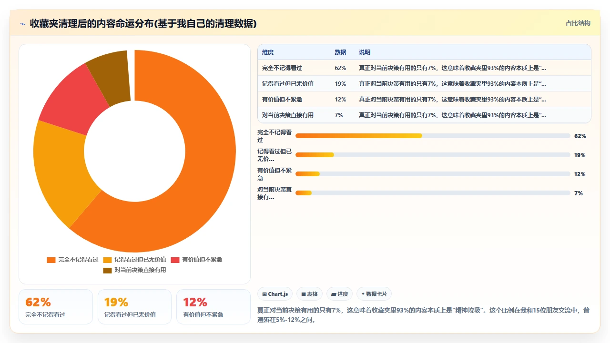Click the 维度 column header
This screenshot has height=343, width=610.
point(268,52)
